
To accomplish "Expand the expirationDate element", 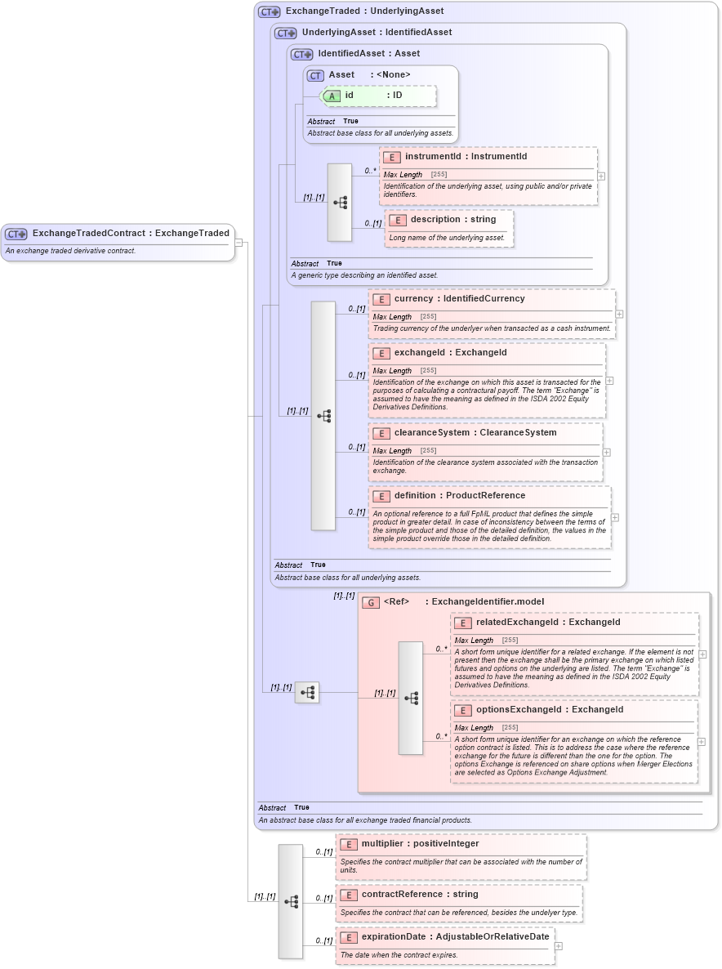I will point(559,946).
